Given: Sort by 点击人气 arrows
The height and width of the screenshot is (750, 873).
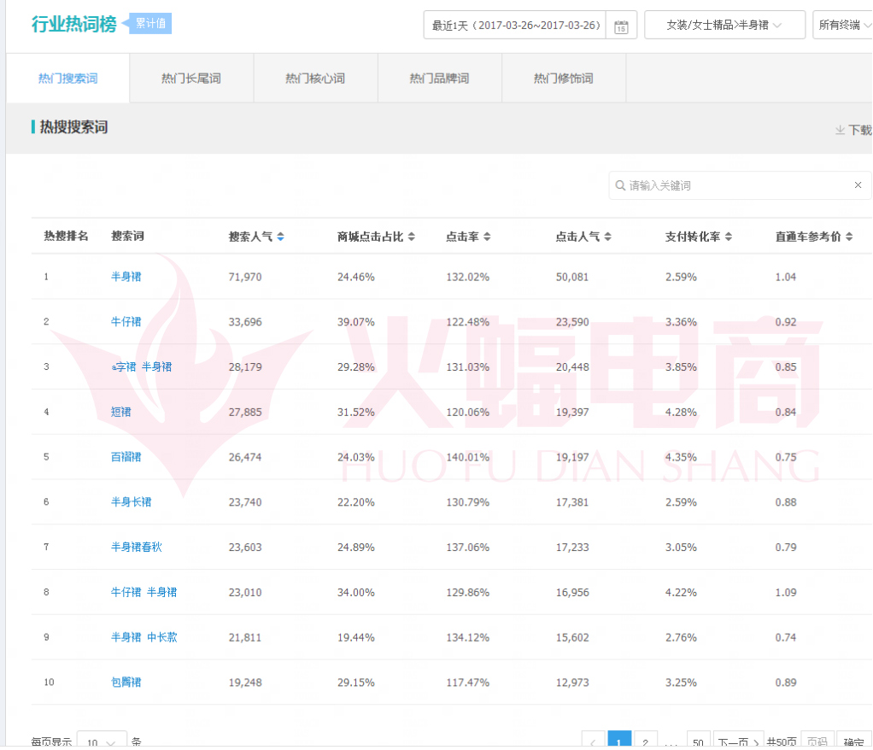Looking at the screenshot, I should [x=607, y=237].
